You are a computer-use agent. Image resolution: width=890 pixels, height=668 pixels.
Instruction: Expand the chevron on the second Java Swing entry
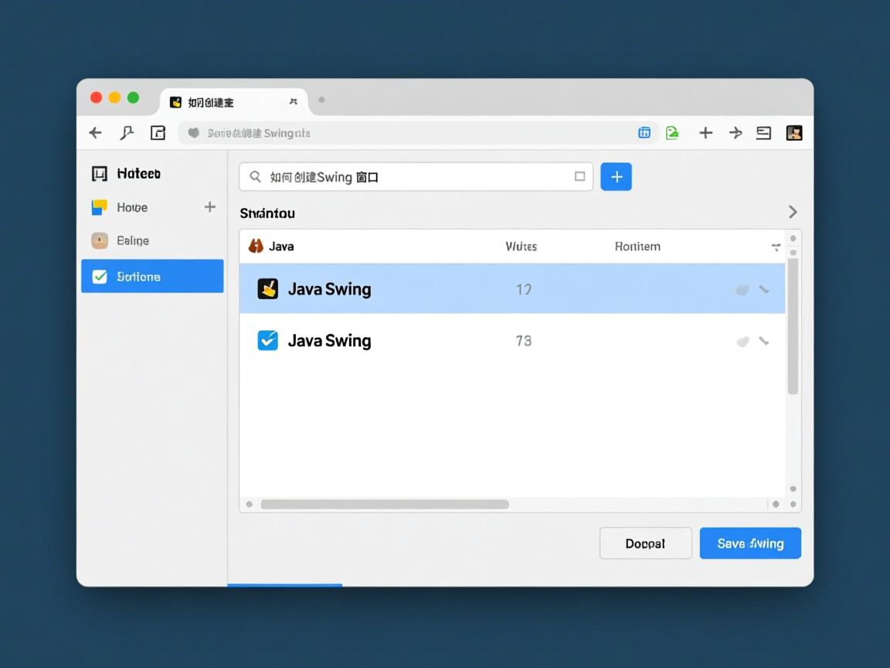pyautogui.click(x=766, y=340)
